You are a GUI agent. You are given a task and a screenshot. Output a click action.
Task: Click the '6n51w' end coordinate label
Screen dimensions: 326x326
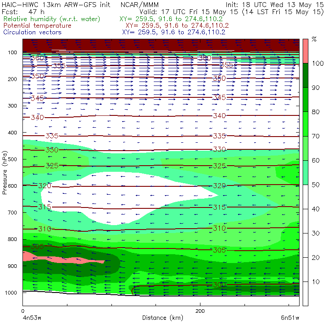(290, 318)
